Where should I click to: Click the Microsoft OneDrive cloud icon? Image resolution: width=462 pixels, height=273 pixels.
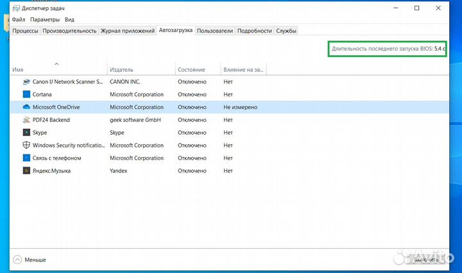coord(26,107)
